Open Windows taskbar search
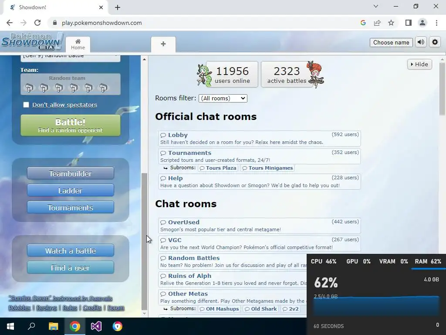Screen dimensions: 446x335 click(31, 326)
